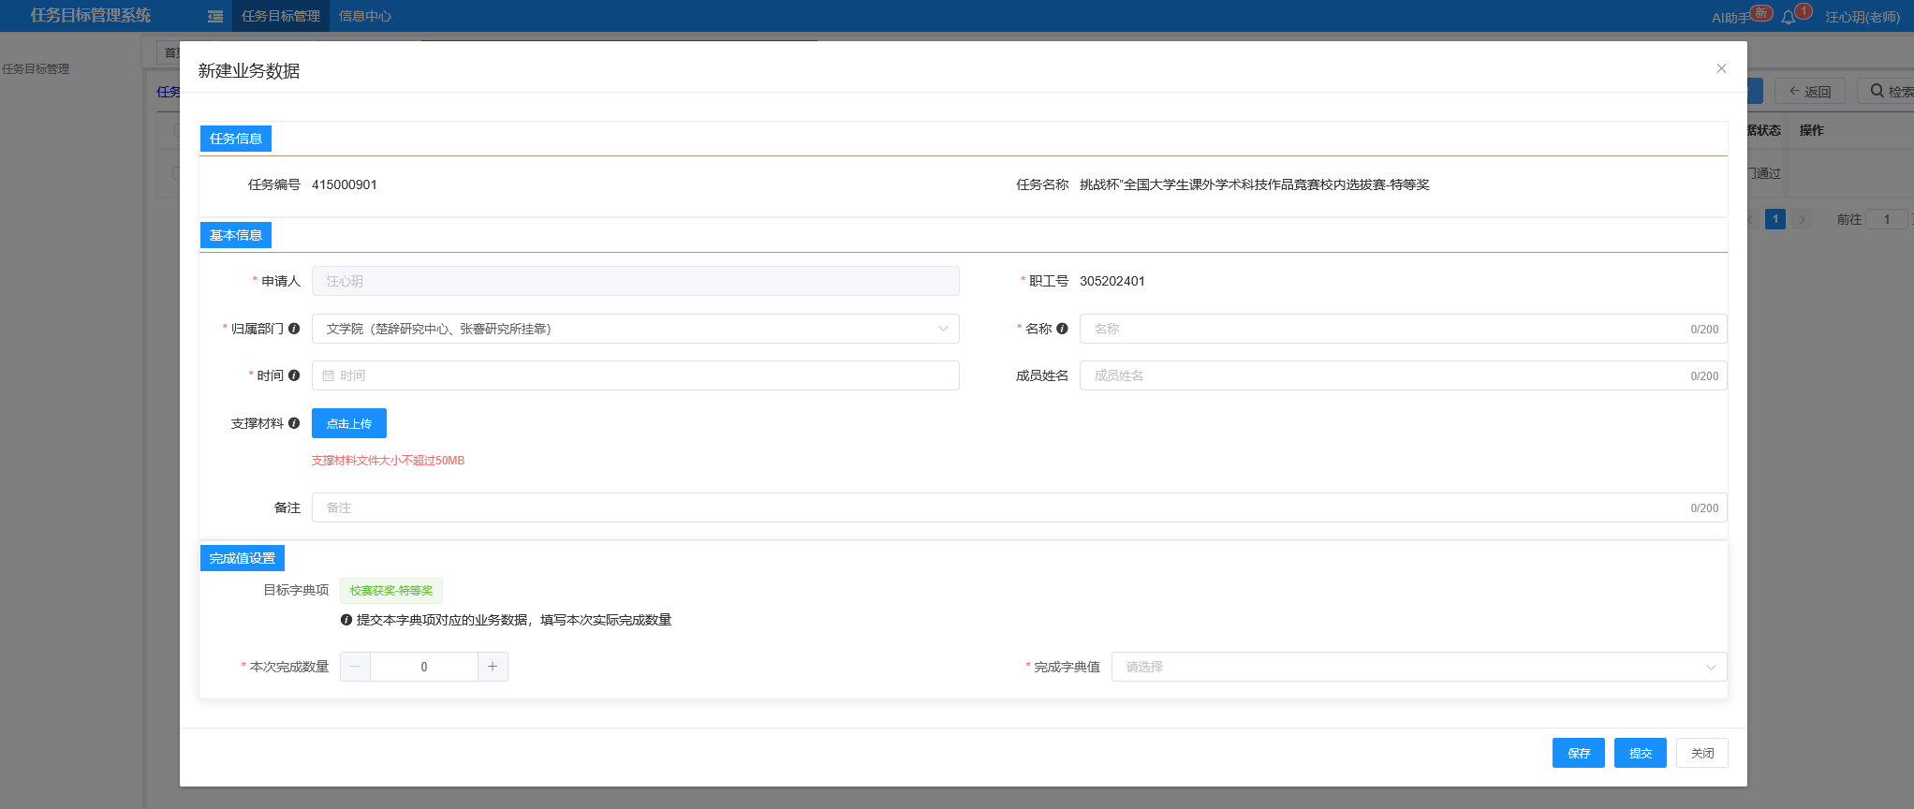Open 任务目标管理 top menu tab
The width and height of the screenshot is (1914, 809).
(281, 16)
